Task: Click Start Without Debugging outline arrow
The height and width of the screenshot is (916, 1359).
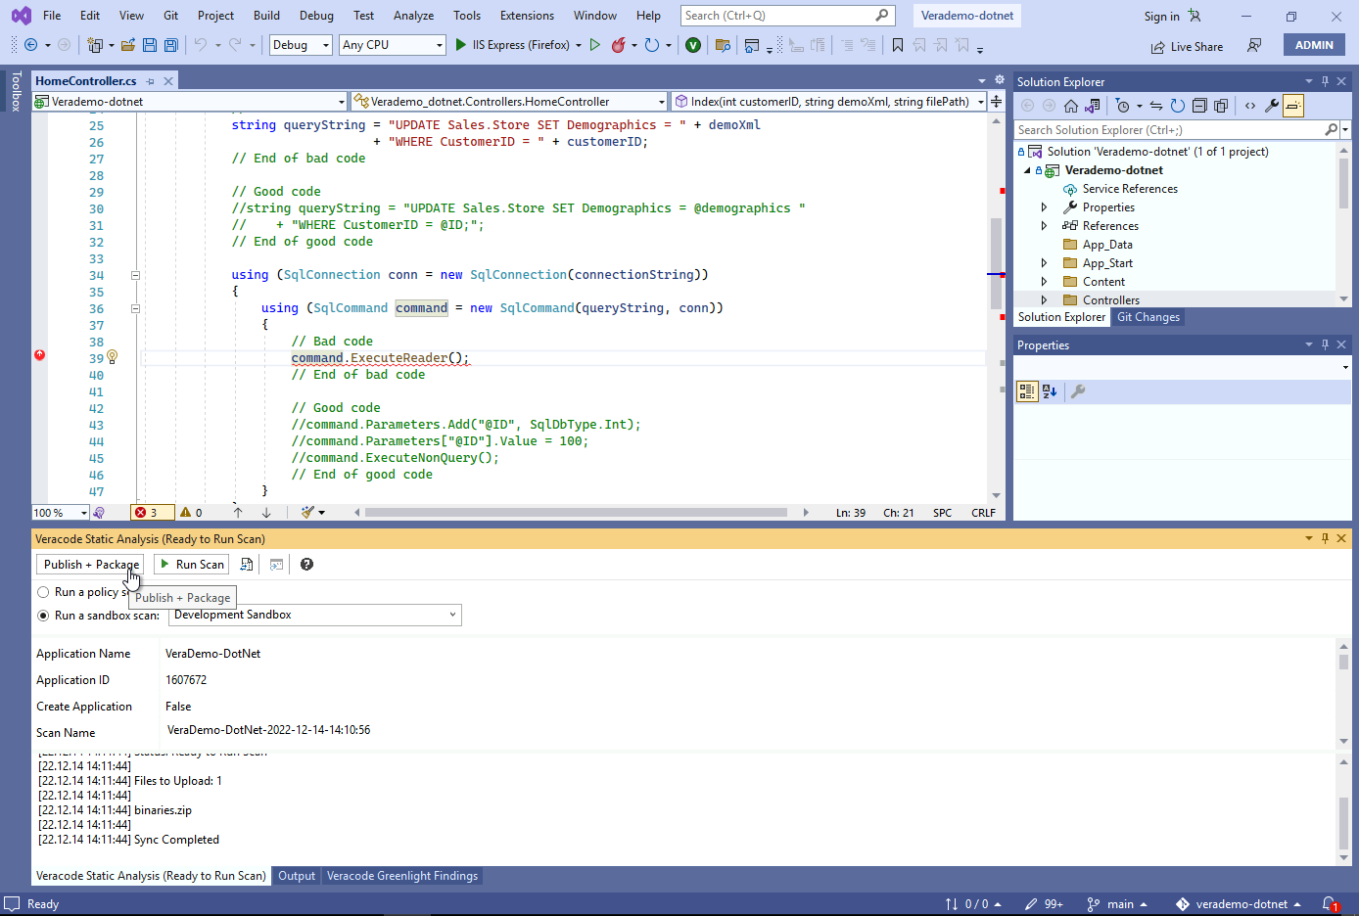Action: (x=595, y=45)
